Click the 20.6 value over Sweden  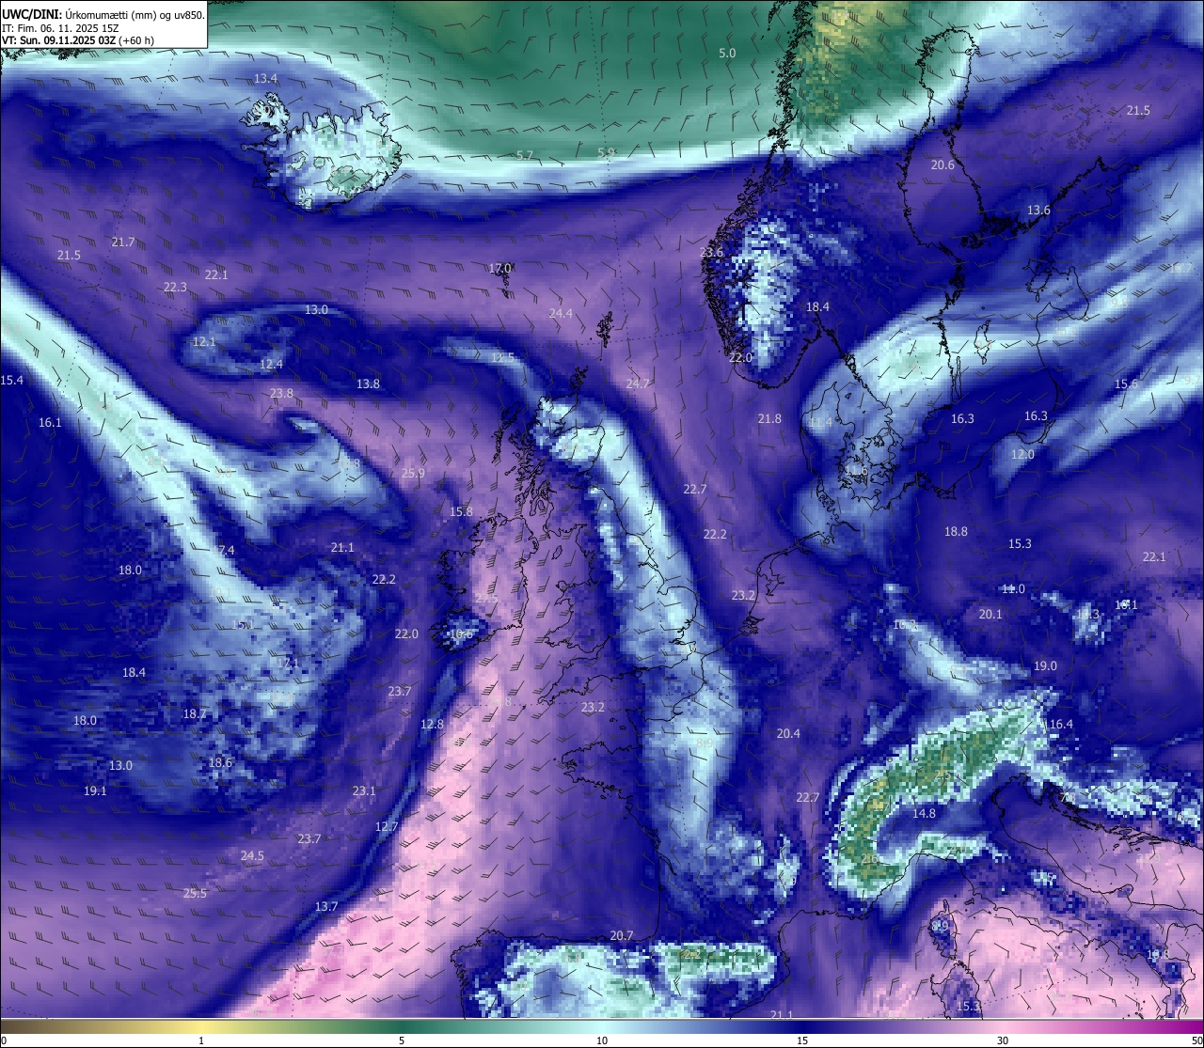[x=943, y=164]
